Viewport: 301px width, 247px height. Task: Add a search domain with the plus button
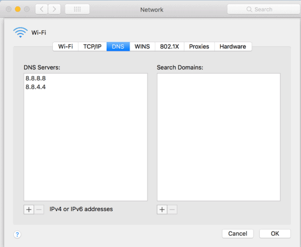[162, 210]
